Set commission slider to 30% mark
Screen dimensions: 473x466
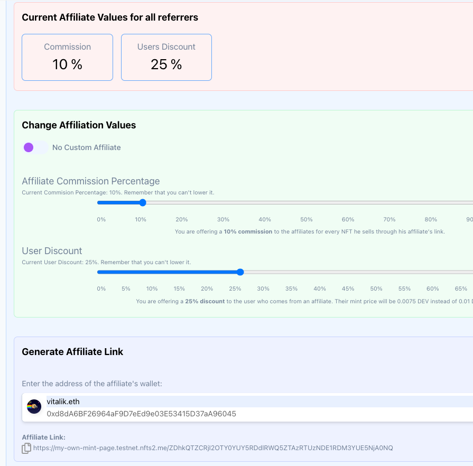tap(224, 202)
